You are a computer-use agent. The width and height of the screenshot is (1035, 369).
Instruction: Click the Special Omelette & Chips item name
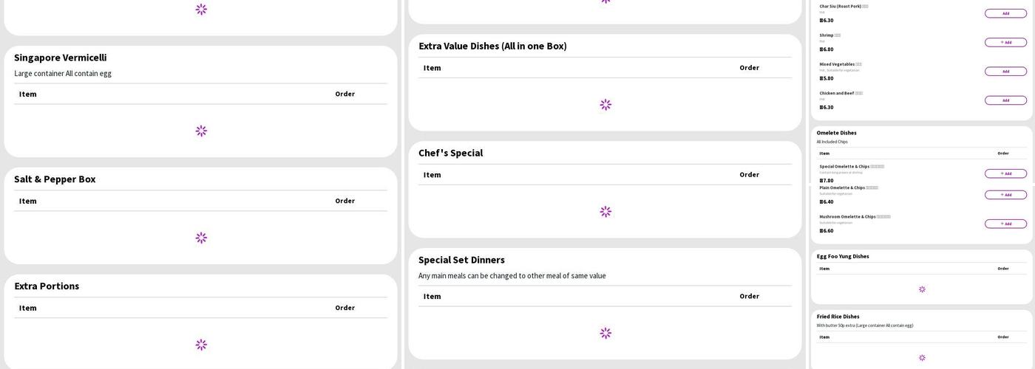pos(844,167)
